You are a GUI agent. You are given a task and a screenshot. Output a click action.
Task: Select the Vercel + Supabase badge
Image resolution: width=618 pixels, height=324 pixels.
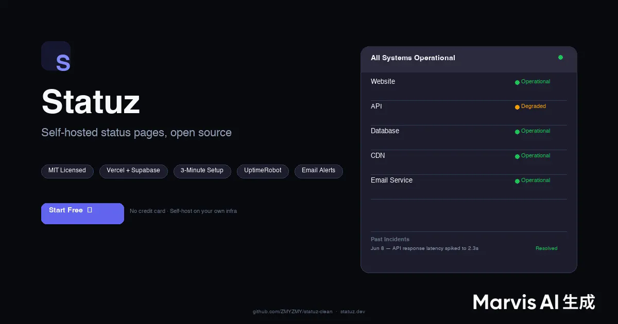(133, 171)
